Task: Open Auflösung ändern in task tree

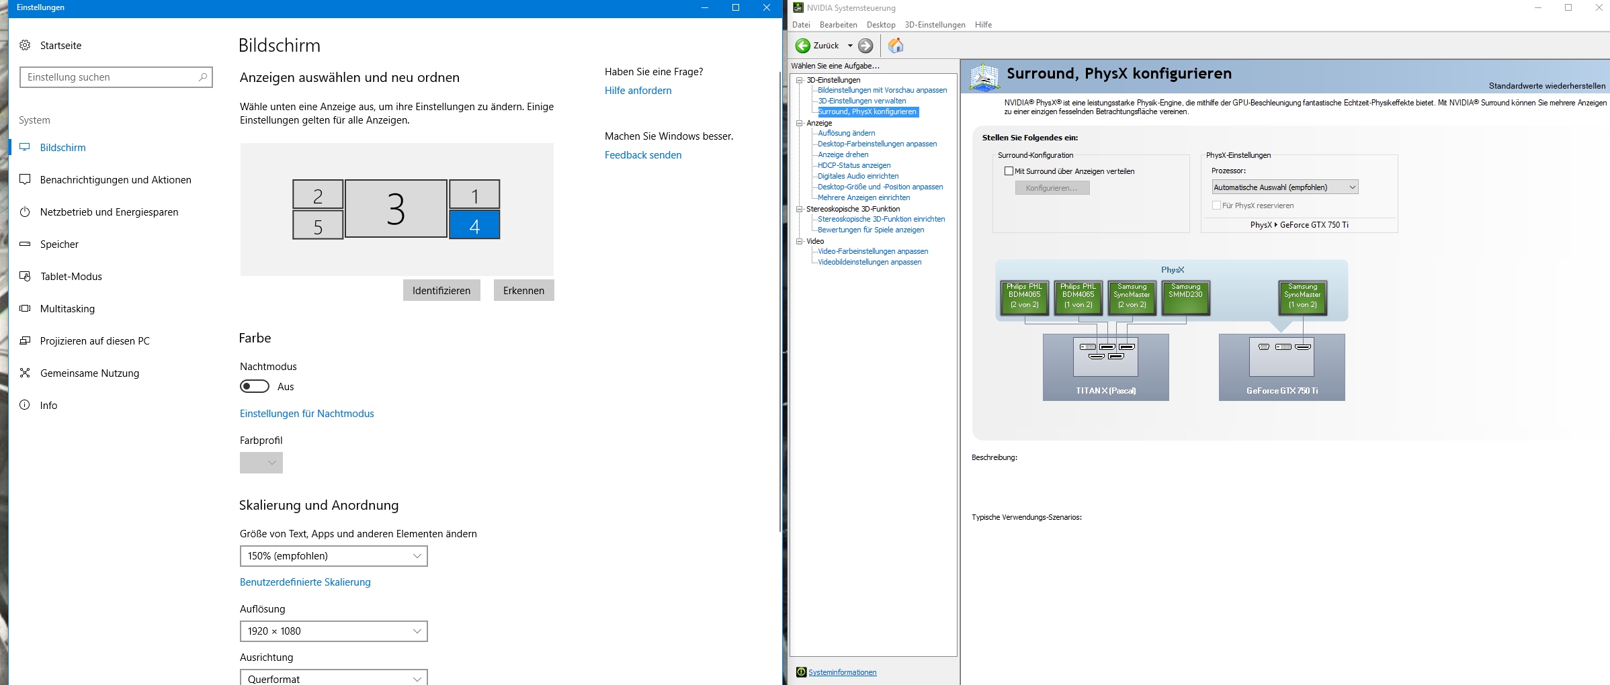Action: [x=847, y=133]
